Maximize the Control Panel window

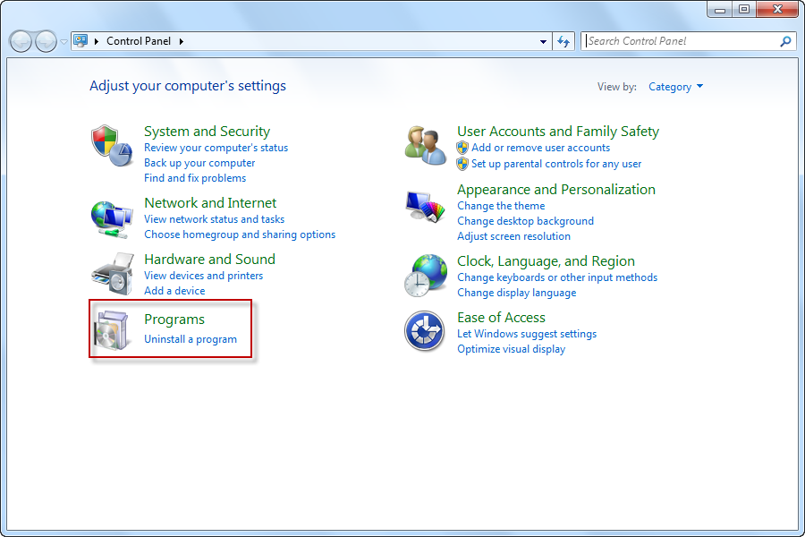[x=744, y=9]
